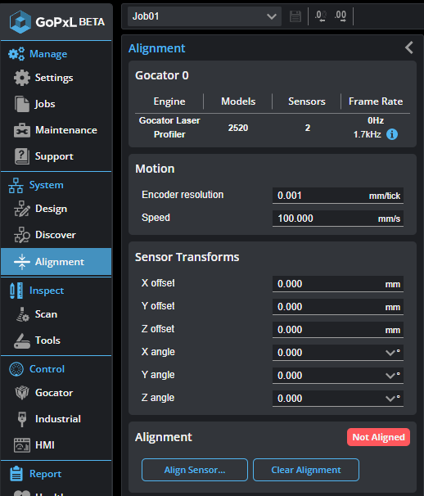
Task: Click the Not Aligned status badge
Action: pos(378,437)
